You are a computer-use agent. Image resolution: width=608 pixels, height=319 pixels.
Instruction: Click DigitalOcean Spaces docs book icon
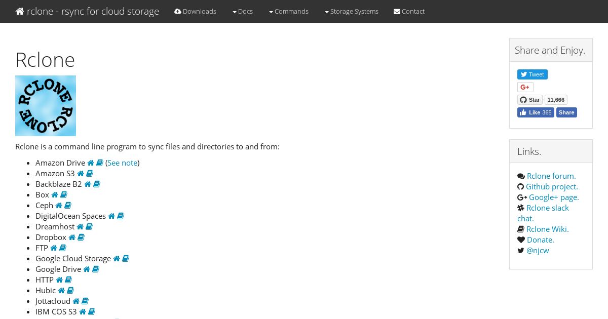click(x=120, y=216)
